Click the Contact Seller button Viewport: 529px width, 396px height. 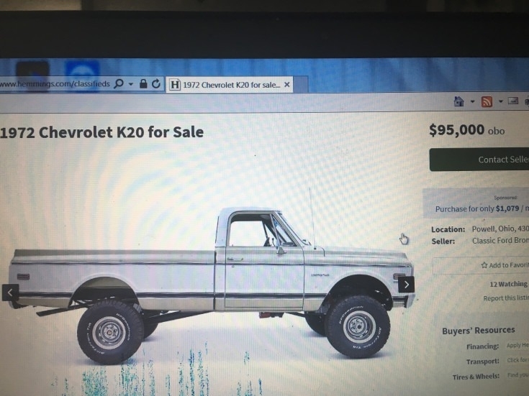point(479,160)
